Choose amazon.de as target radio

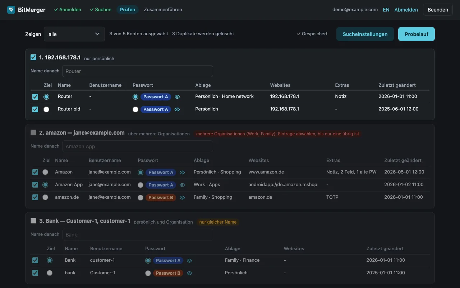pyautogui.click(x=45, y=197)
